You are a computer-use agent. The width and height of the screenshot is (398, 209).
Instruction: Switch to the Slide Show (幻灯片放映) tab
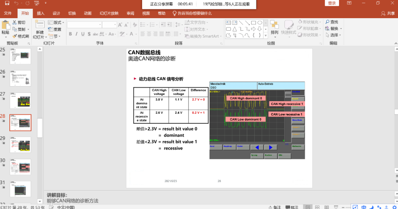[x=109, y=13]
